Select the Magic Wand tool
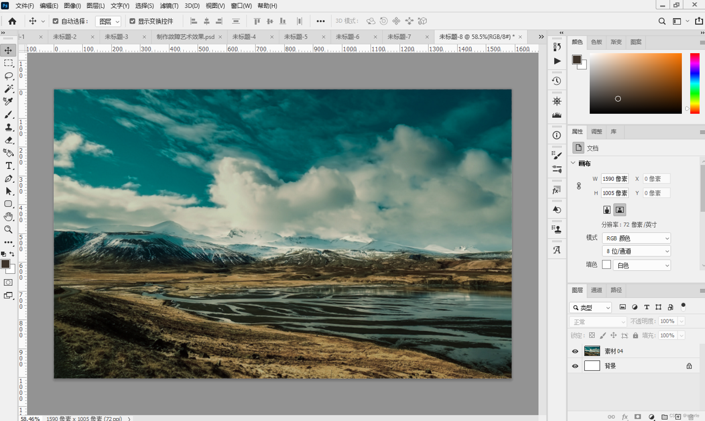 (x=8, y=89)
